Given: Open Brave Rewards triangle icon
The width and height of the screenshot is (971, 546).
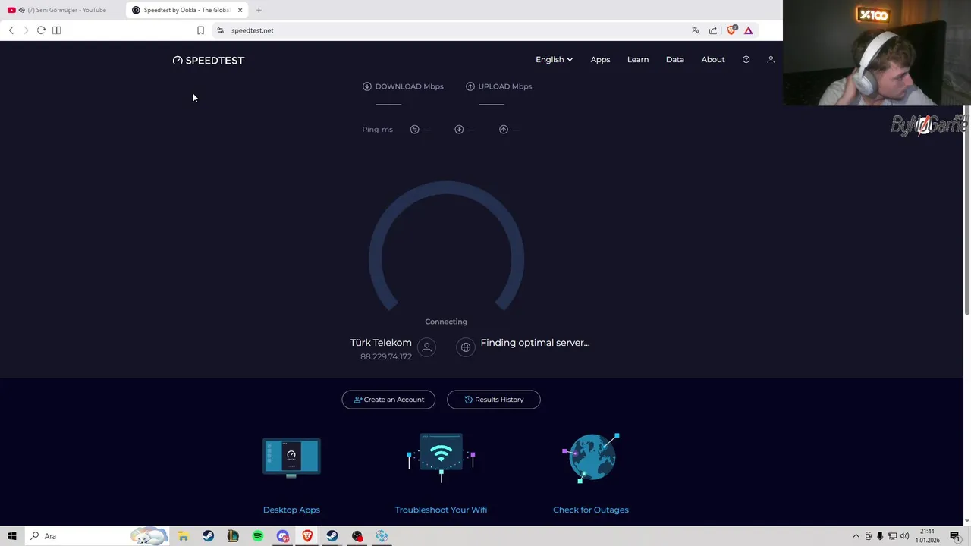Looking at the screenshot, I should [749, 30].
